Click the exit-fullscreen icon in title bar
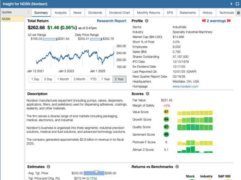 237,4
